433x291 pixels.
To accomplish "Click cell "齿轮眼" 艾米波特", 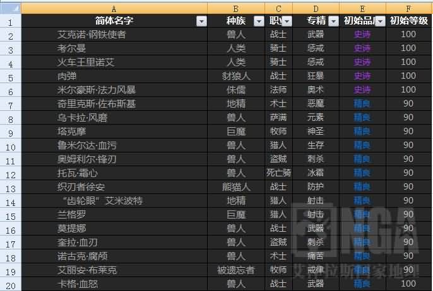I will (x=114, y=201).
